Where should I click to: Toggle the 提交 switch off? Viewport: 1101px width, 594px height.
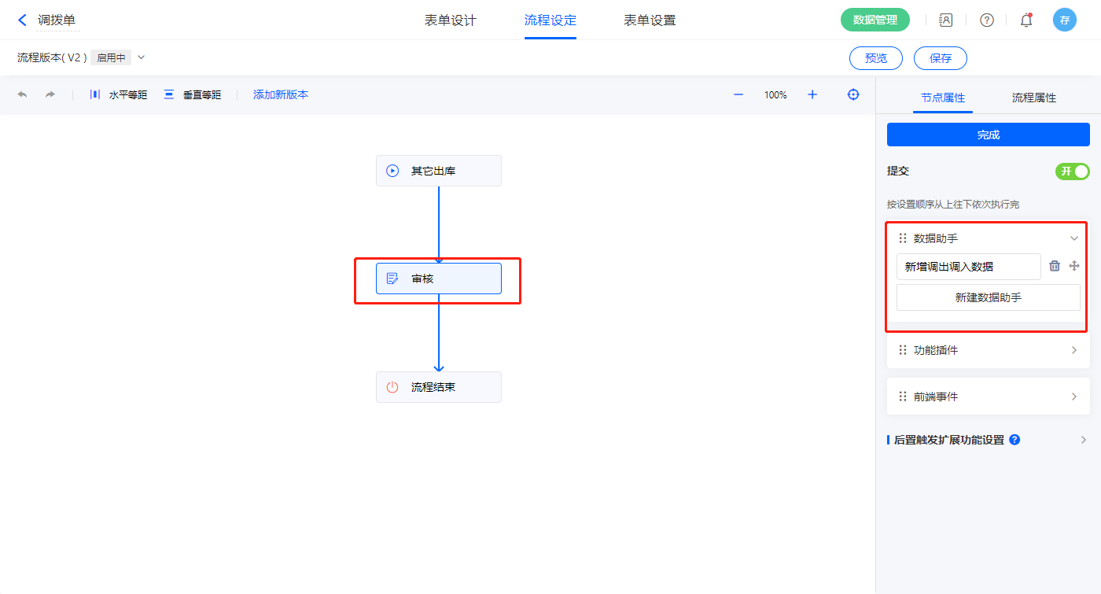[x=1072, y=172]
